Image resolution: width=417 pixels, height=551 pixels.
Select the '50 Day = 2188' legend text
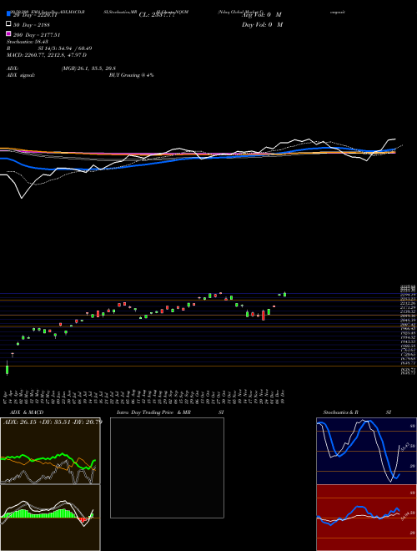pyautogui.click(x=32, y=24)
